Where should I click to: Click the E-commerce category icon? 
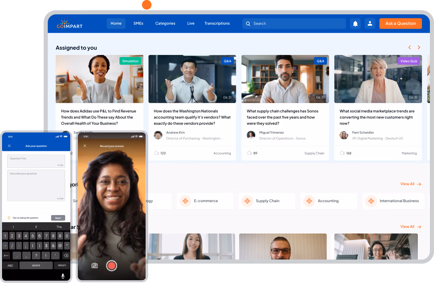(185, 201)
